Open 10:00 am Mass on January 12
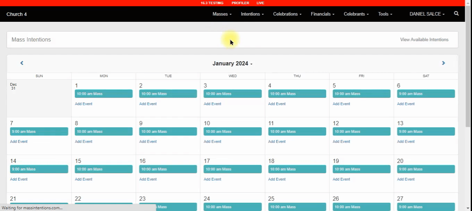The height and width of the screenshot is (211, 472). tap(362, 131)
